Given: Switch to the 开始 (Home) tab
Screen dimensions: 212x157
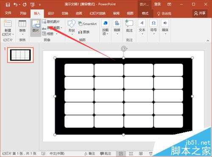Looking at the screenshot, I should [x=23, y=13].
